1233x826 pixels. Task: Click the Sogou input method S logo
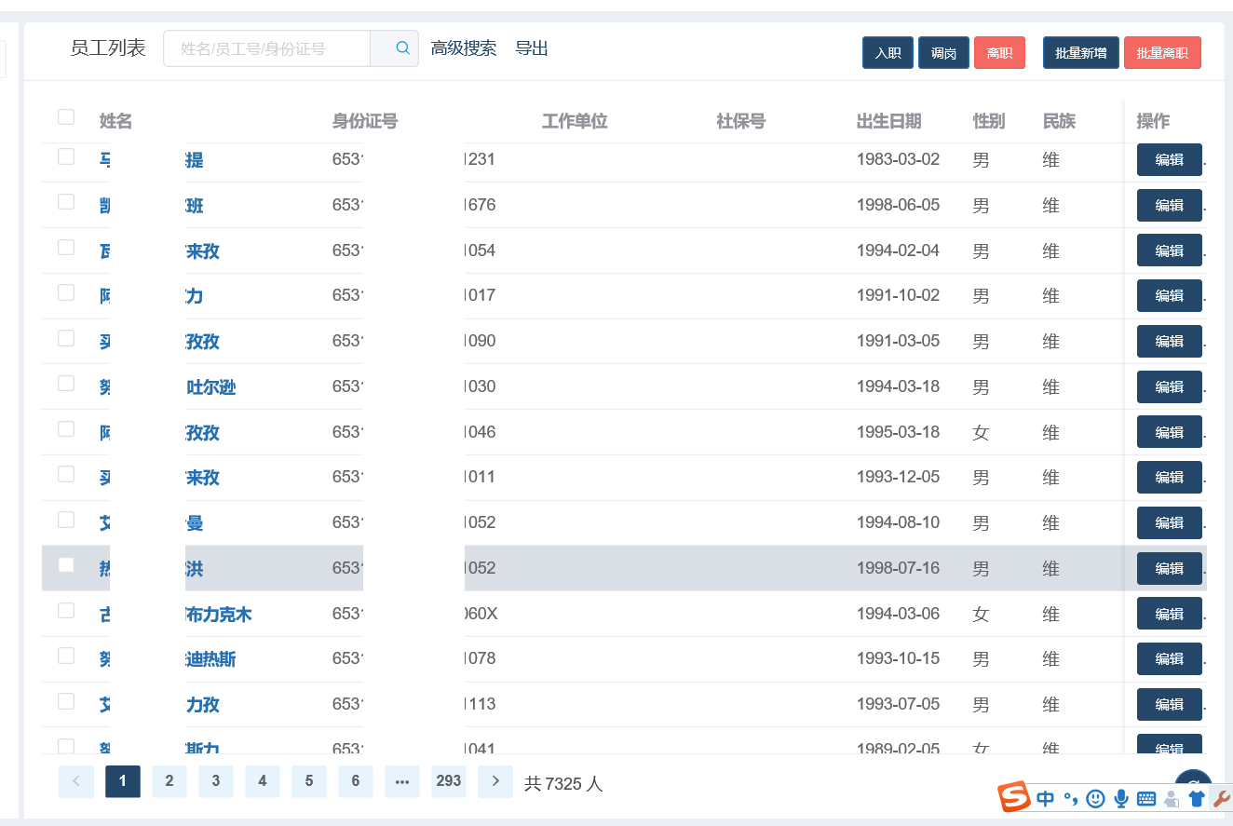[x=1014, y=797]
